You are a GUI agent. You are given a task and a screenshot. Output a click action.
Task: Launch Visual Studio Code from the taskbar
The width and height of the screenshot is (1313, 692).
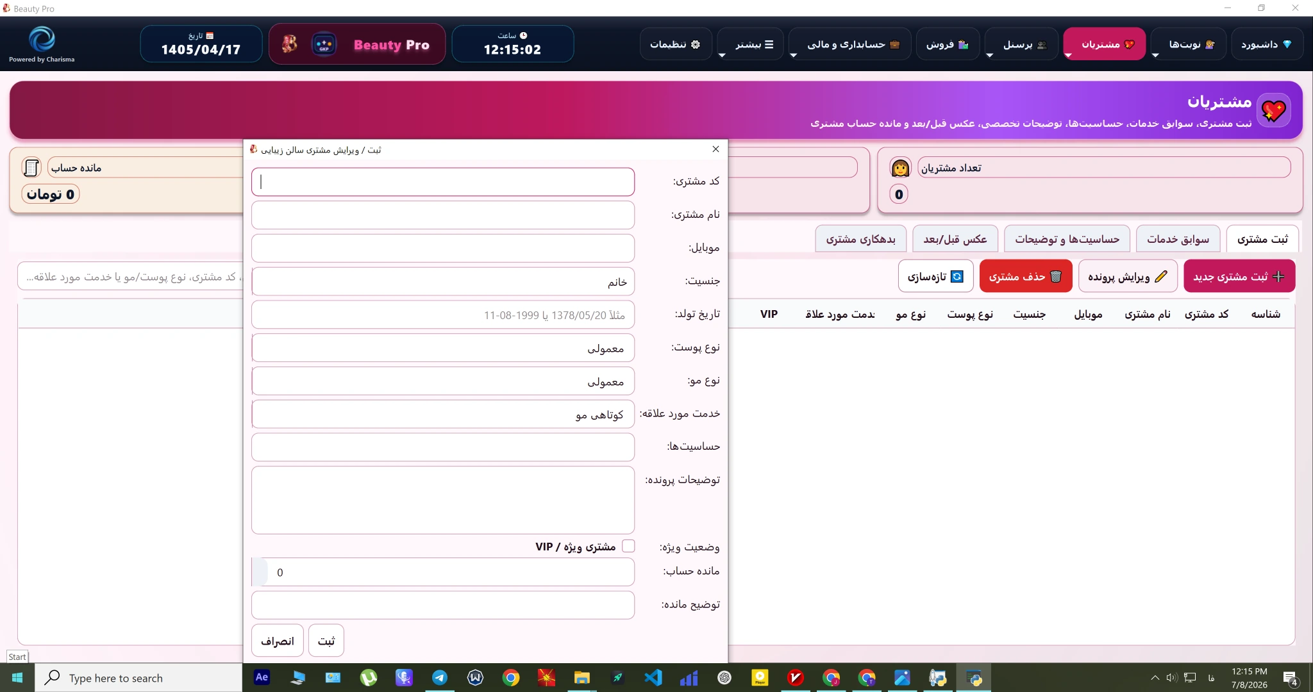tap(653, 677)
